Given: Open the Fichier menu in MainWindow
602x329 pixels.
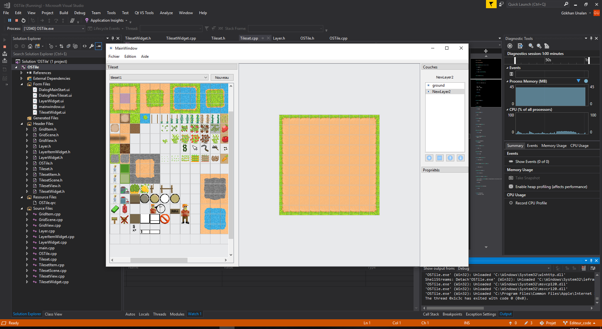Looking at the screenshot, I should [114, 57].
